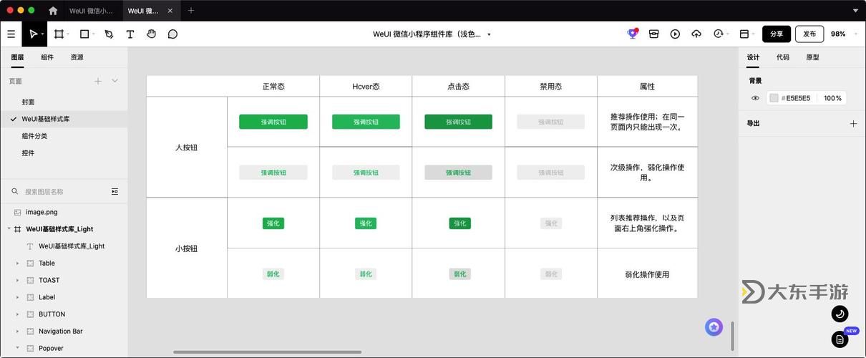Go to home via house icon
The image size is (866, 358).
pyautogui.click(x=53, y=11)
